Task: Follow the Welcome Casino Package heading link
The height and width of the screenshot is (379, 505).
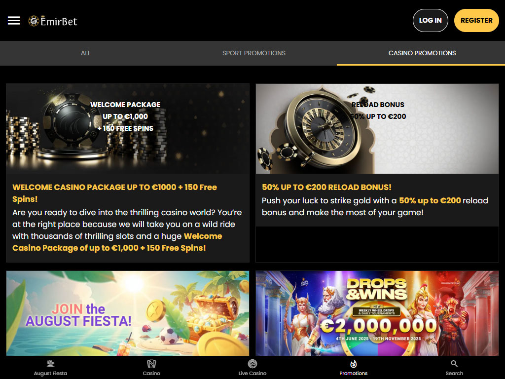Action: (114, 193)
